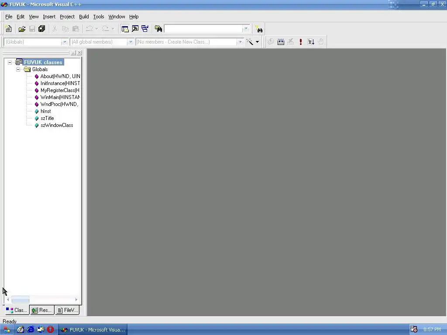Open the (Globals) class dropdown
Image resolution: width=447 pixels, height=335 pixels.
65,42
